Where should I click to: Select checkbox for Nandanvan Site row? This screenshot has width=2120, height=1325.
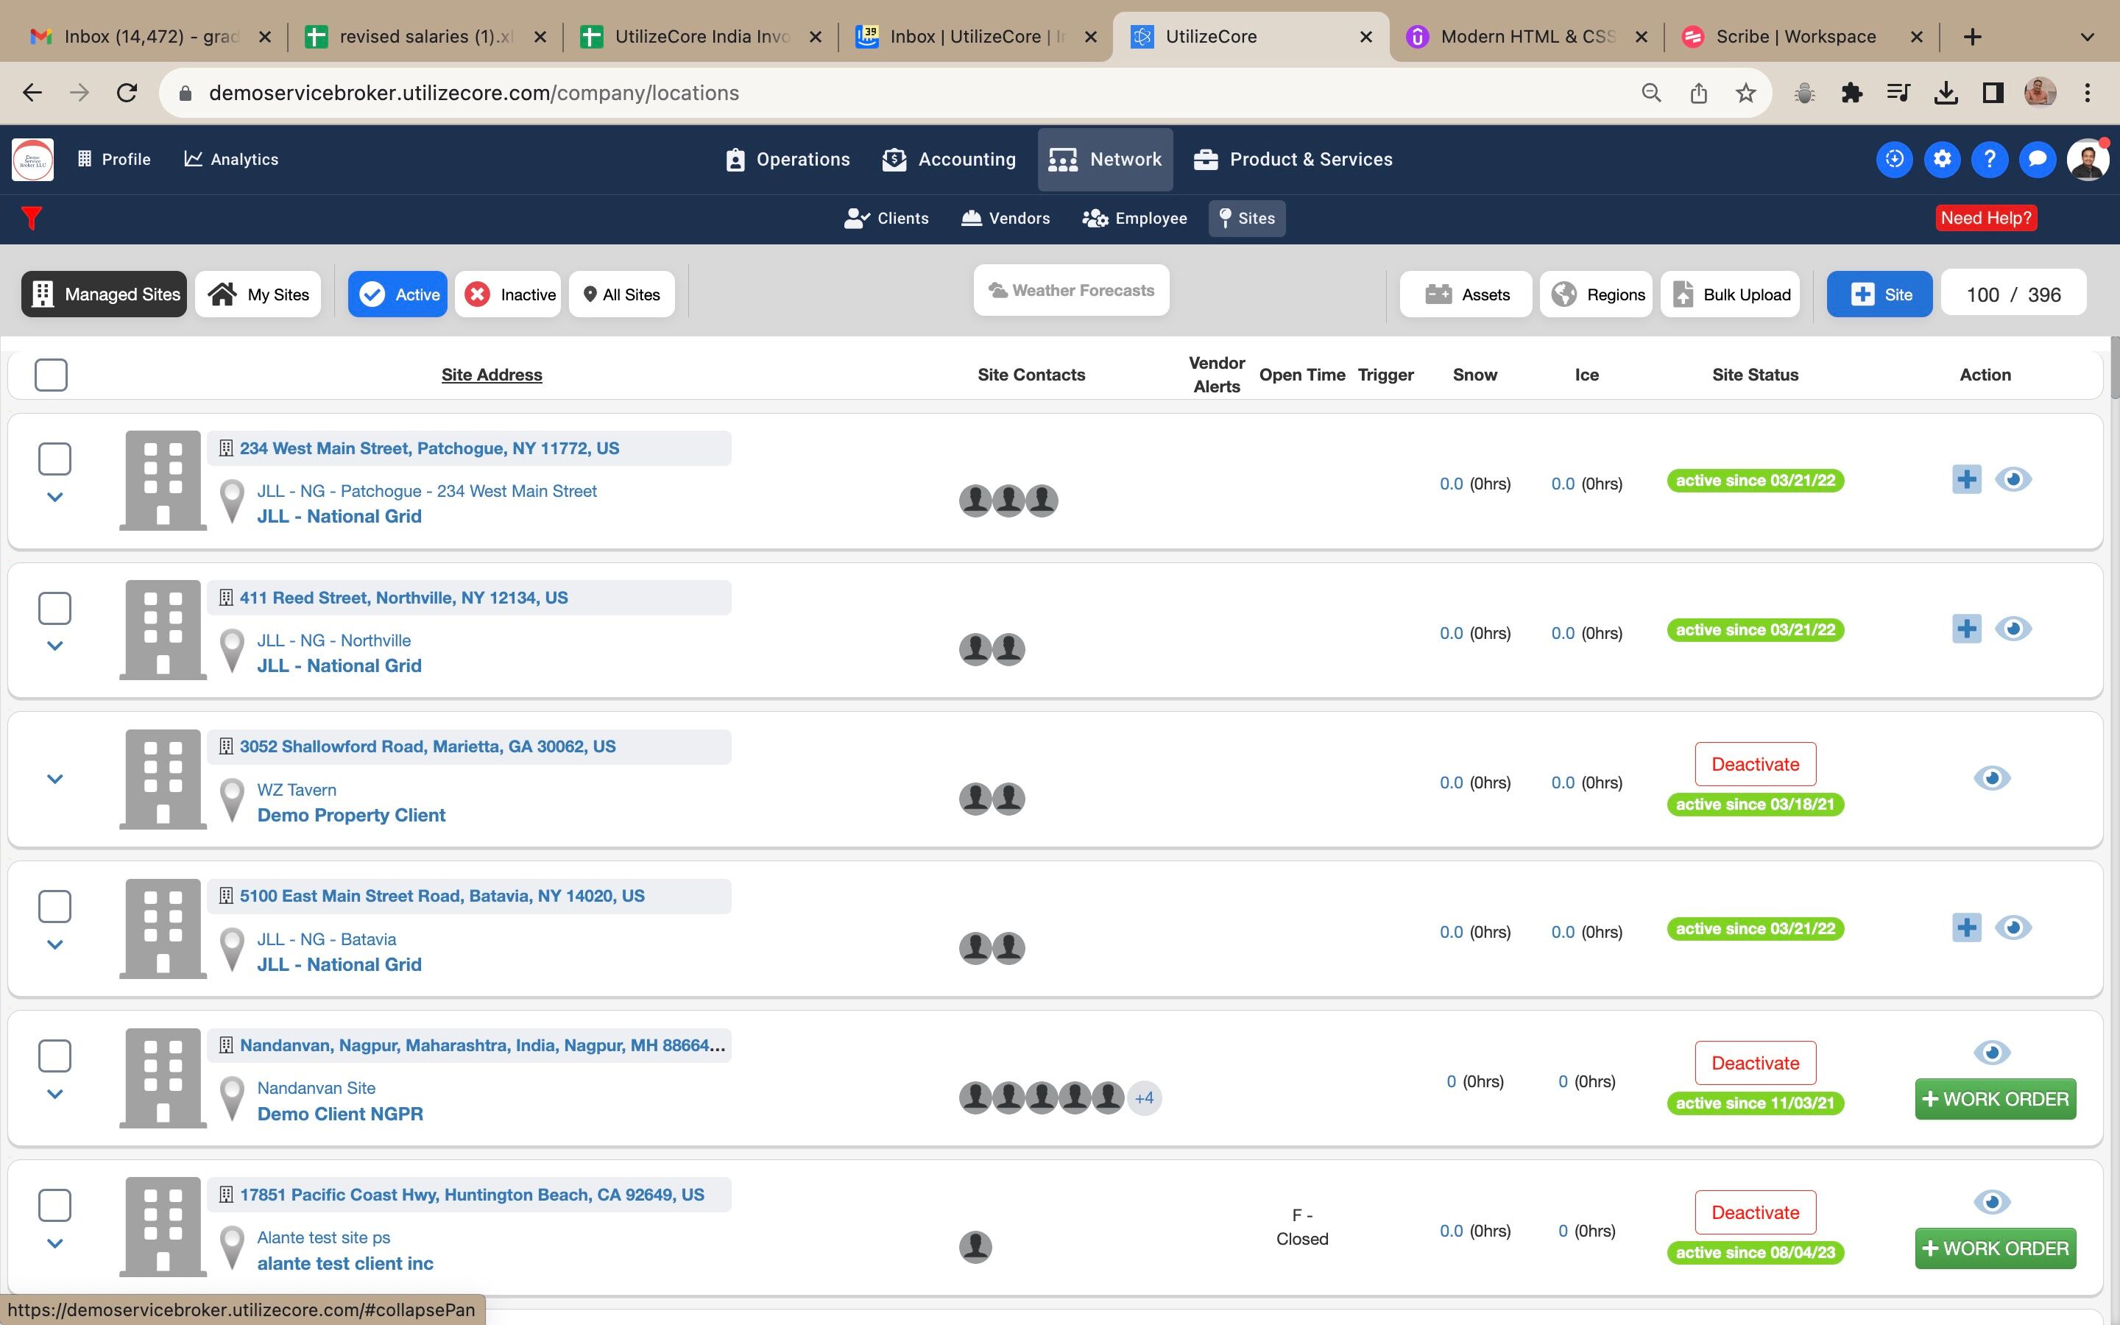click(54, 1056)
